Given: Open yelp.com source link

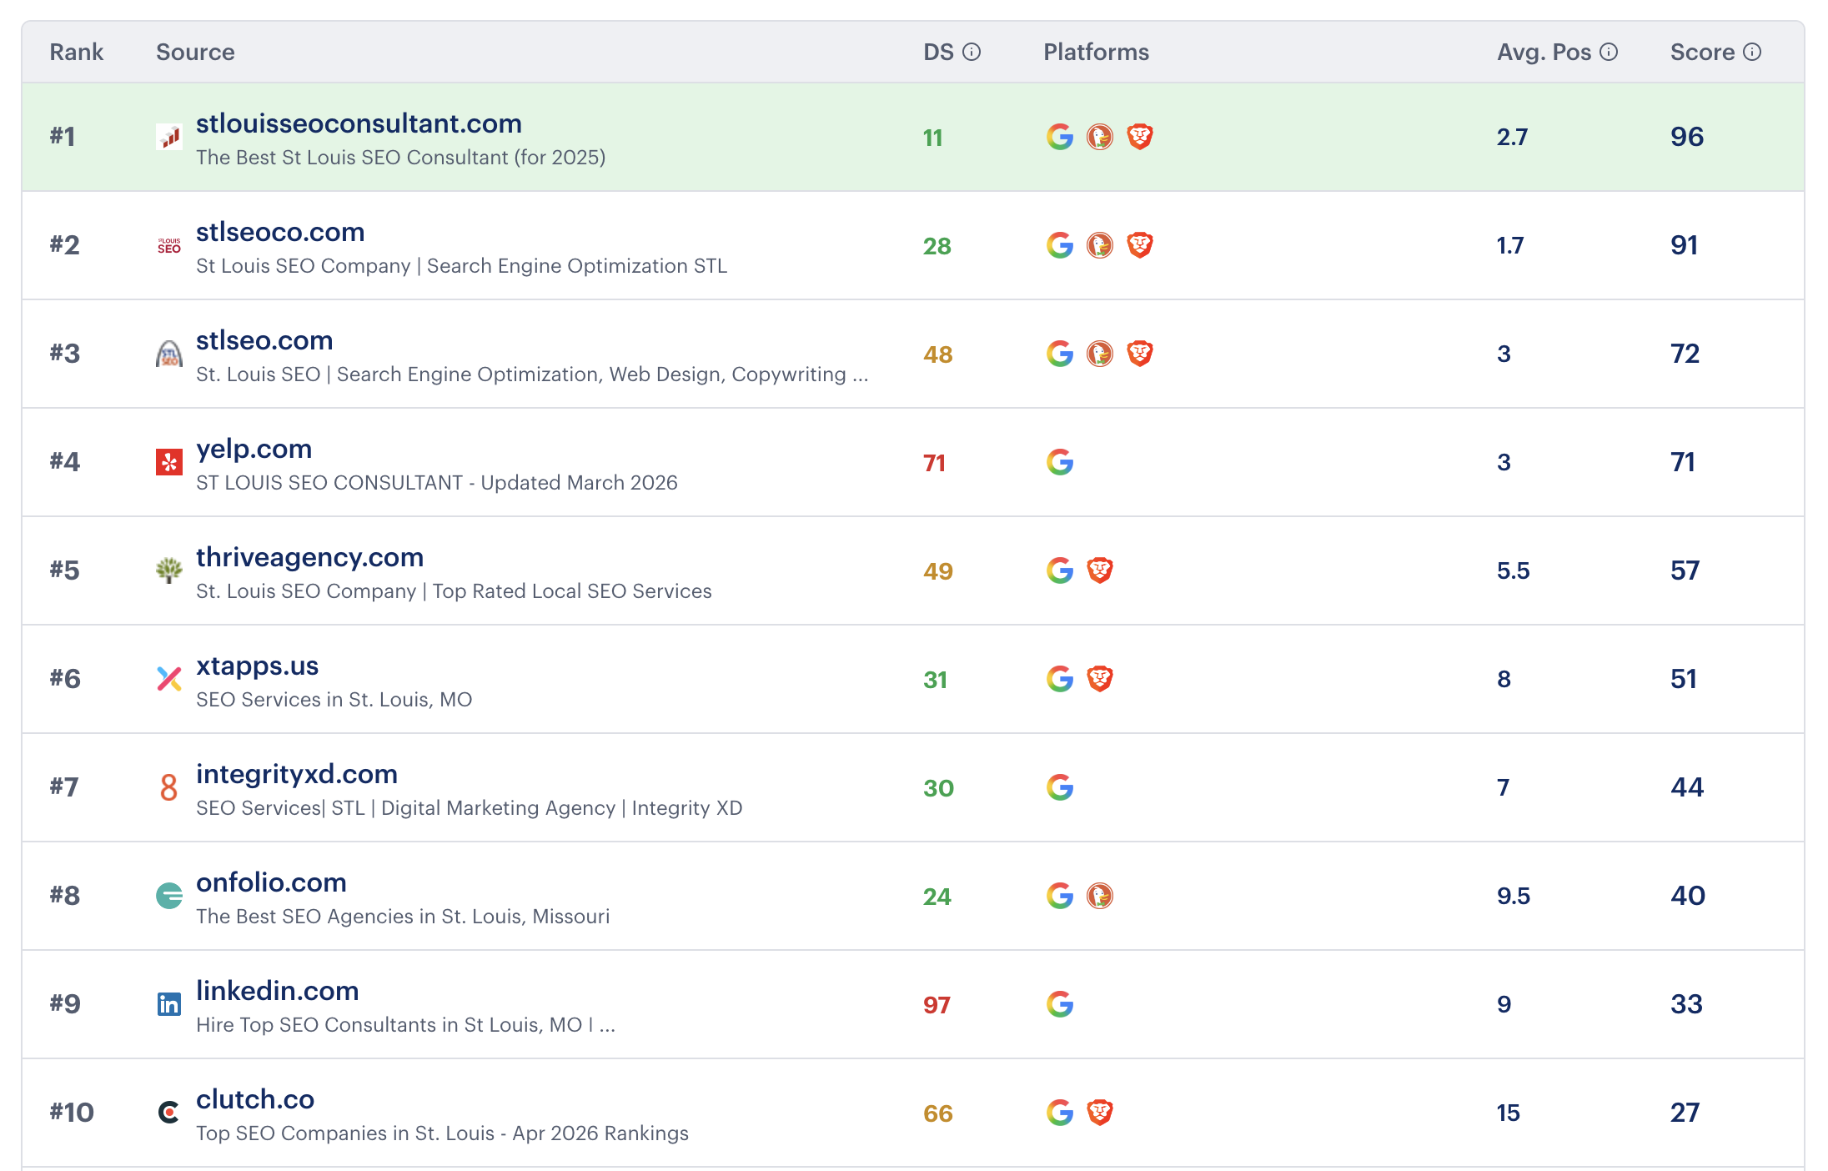Looking at the screenshot, I should tap(254, 449).
